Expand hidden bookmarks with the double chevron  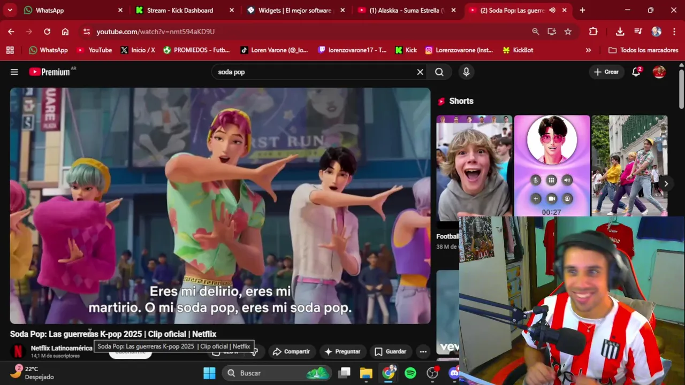pos(588,50)
